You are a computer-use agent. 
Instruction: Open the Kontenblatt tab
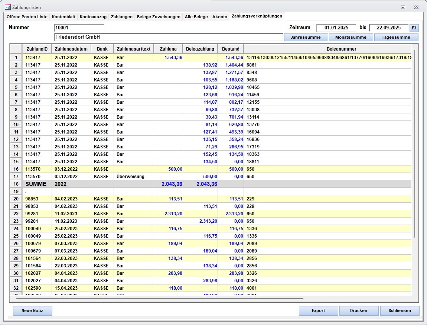[x=64, y=17]
